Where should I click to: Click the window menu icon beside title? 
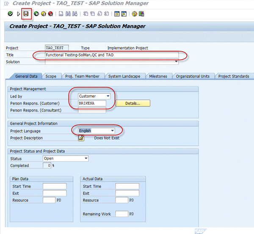(x=6, y=3)
